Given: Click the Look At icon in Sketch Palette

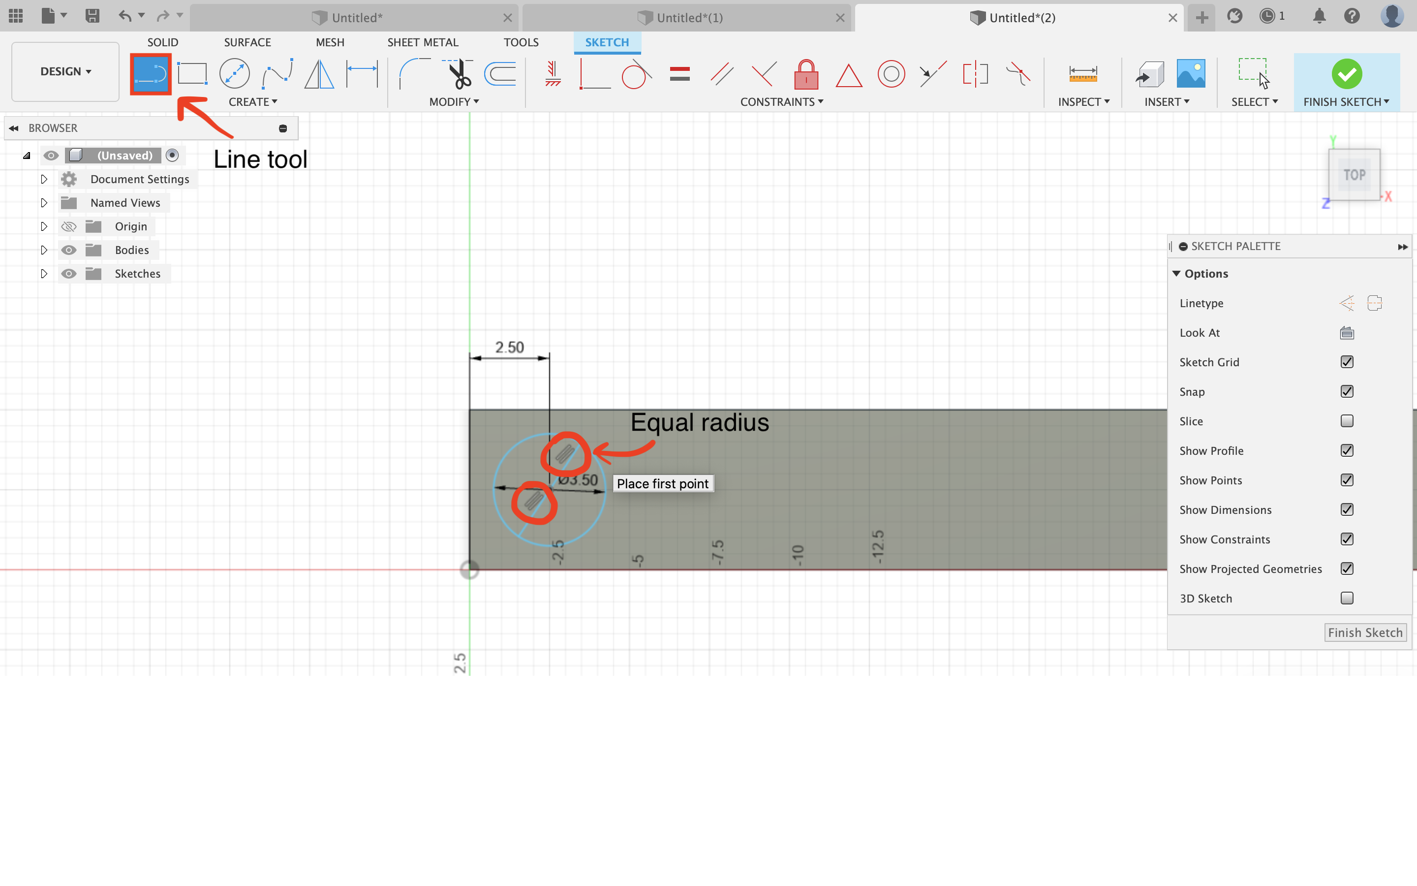Looking at the screenshot, I should click(x=1347, y=333).
